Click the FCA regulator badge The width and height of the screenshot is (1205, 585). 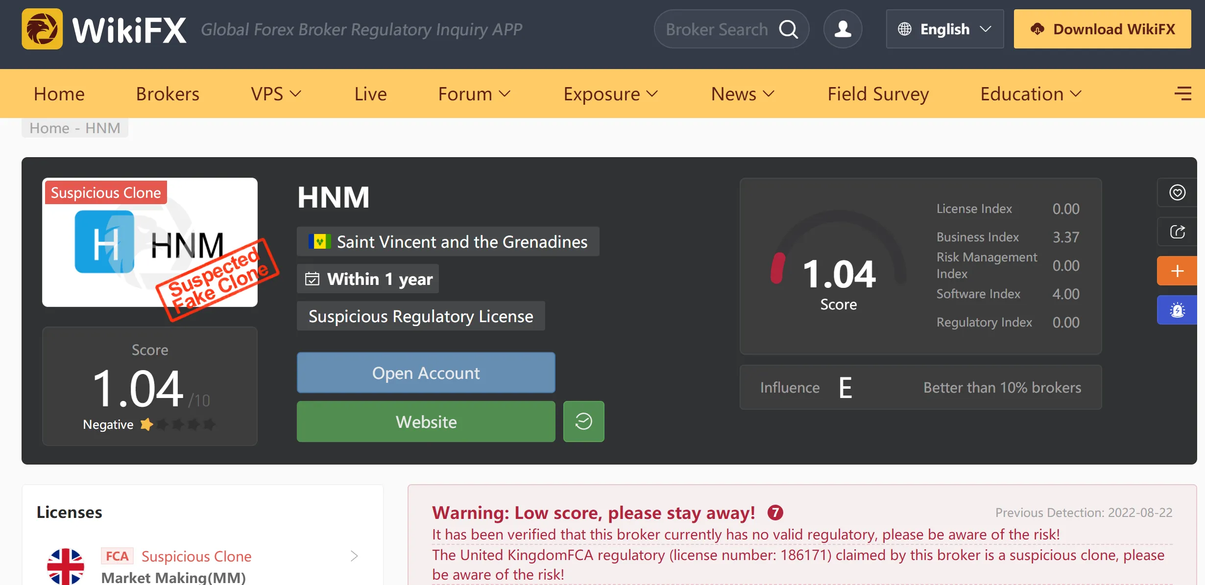click(x=117, y=556)
